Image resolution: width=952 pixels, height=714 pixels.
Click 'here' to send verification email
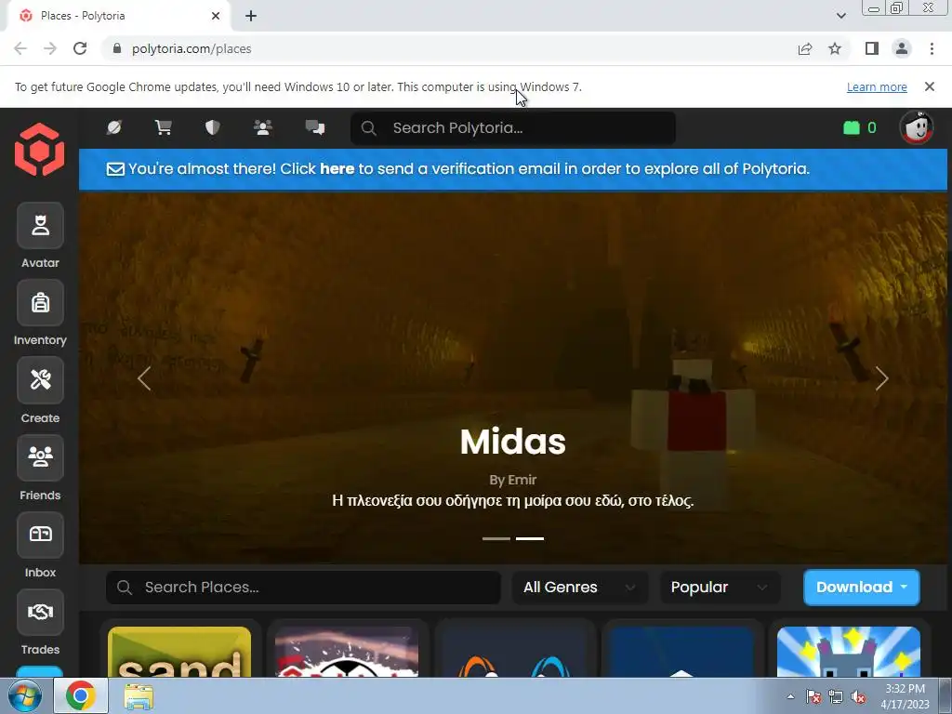tap(337, 169)
